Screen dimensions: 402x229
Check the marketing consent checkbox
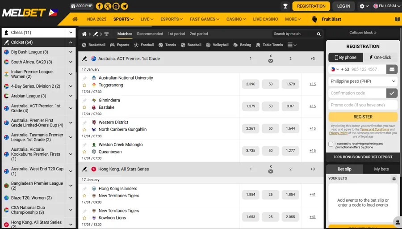pyautogui.click(x=331, y=144)
